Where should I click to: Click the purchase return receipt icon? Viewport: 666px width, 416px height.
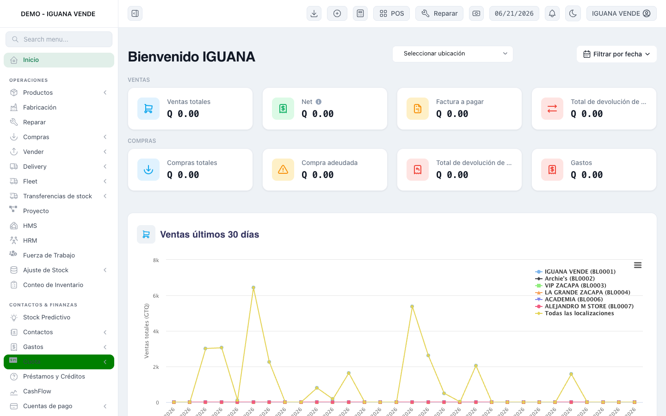point(418,170)
